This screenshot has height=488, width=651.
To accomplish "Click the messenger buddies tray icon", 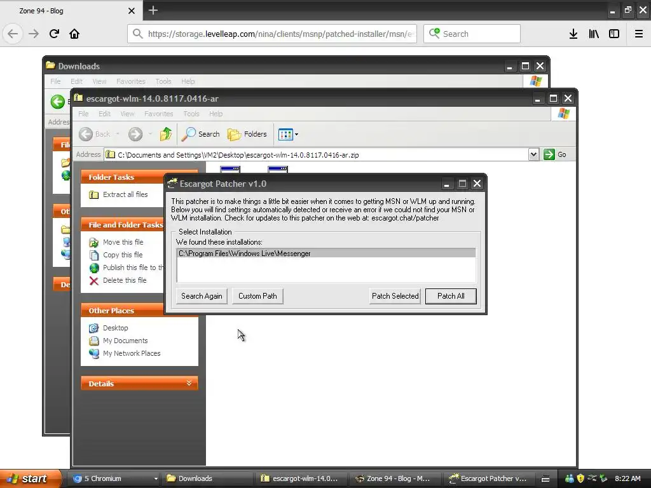I will coord(569,478).
